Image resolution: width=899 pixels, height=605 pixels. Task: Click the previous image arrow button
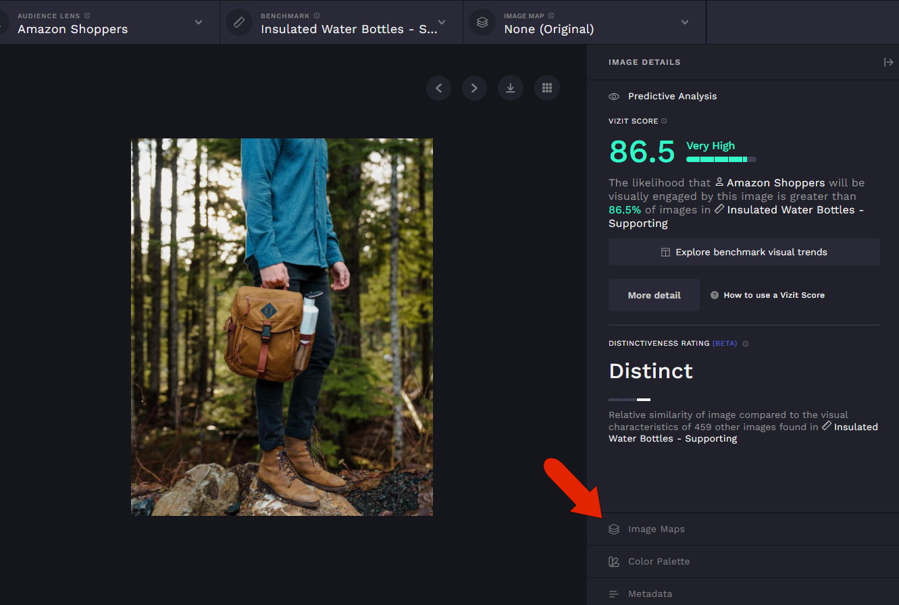(438, 88)
